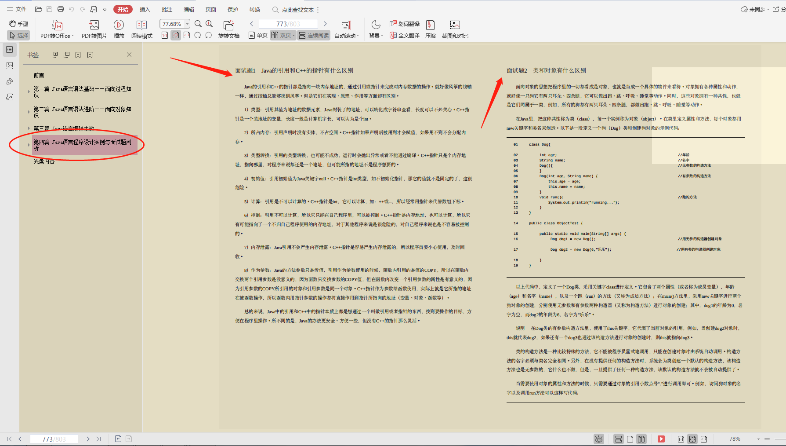The image size is (786, 446).
Task: Enable 阅读模式 reading mode
Action: coord(141,29)
